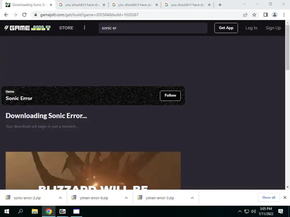
Task: Open the Windows Start menu
Action: point(7,211)
